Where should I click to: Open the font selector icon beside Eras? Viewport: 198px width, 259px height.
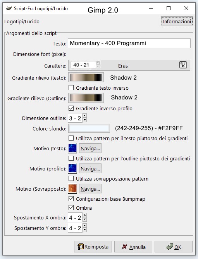pyautogui.click(x=183, y=65)
